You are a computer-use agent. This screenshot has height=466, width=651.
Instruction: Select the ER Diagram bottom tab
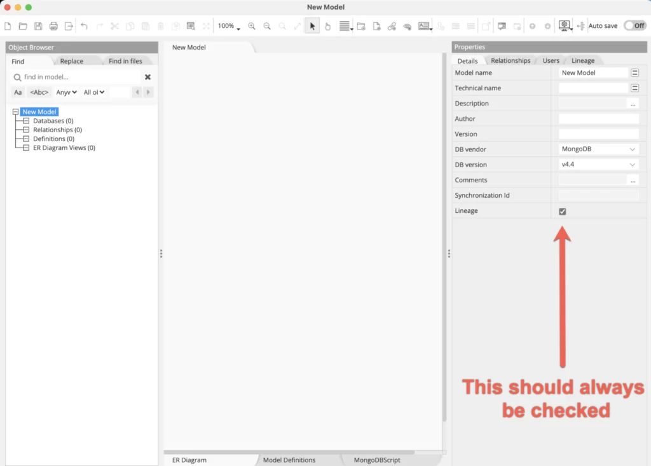tap(189, 460)
